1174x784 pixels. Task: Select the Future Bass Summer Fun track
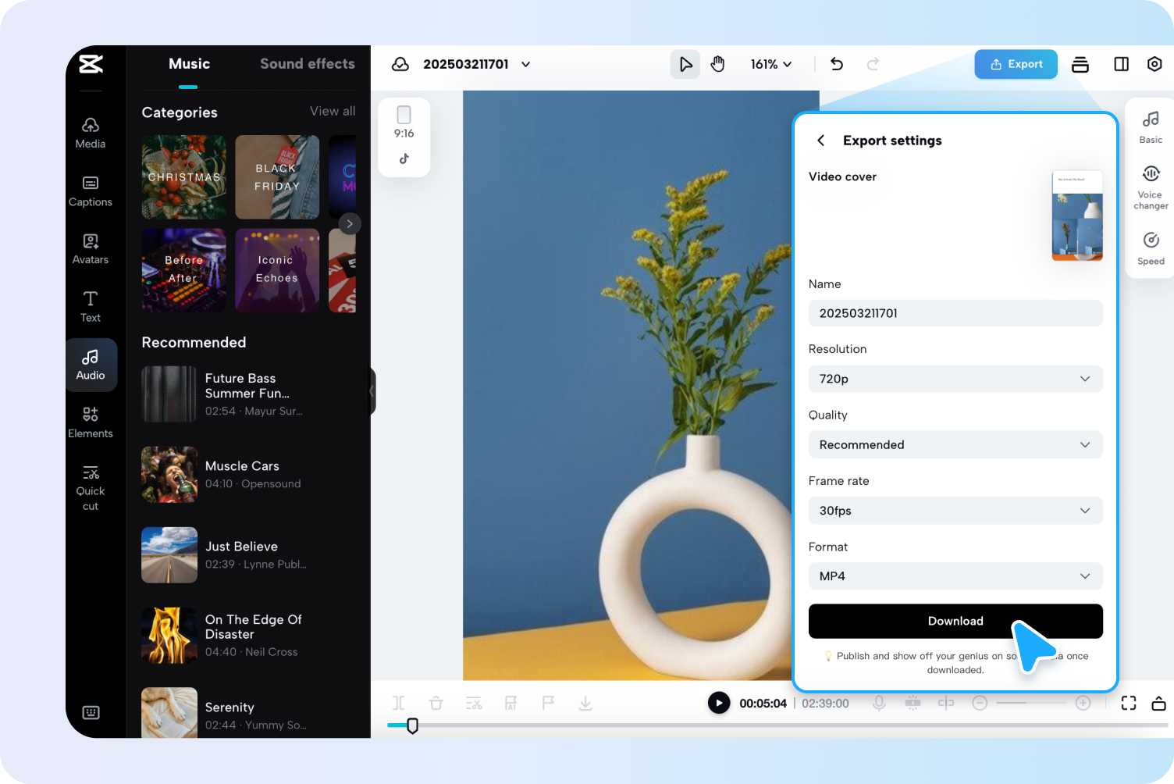point(248,394)
